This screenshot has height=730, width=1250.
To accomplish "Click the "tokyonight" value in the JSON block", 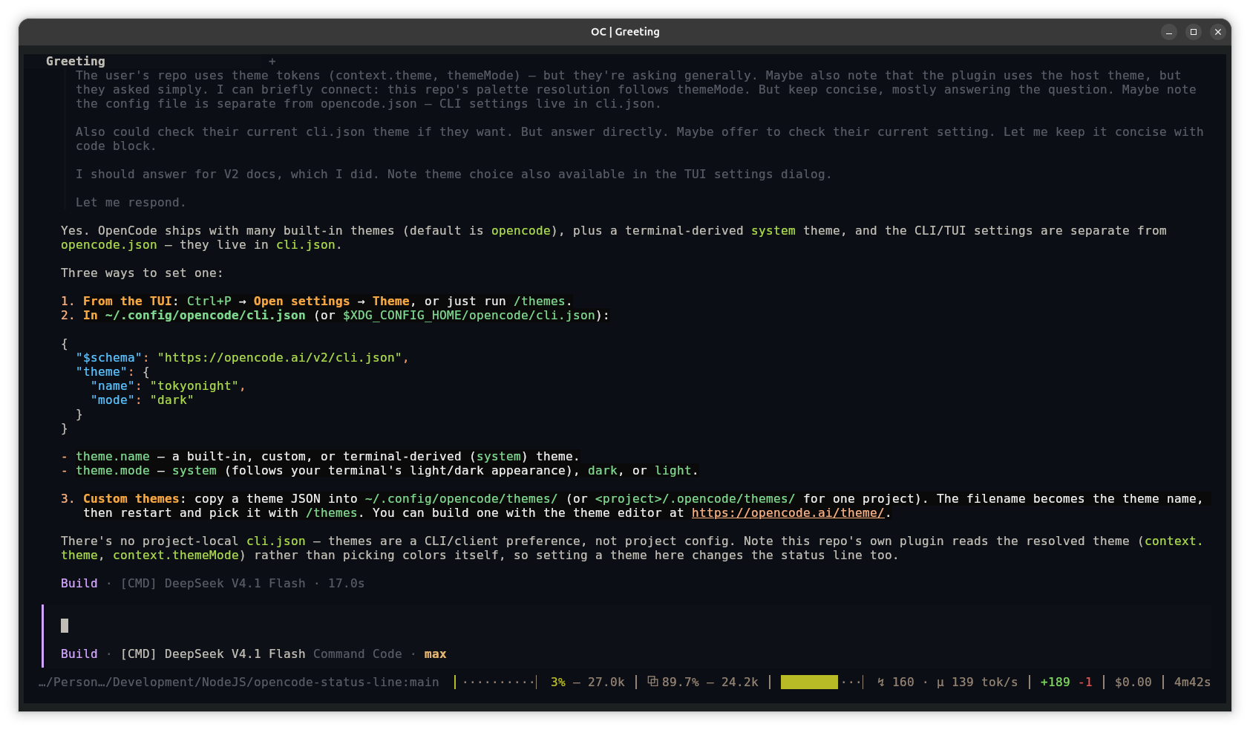I will [194, 386].
